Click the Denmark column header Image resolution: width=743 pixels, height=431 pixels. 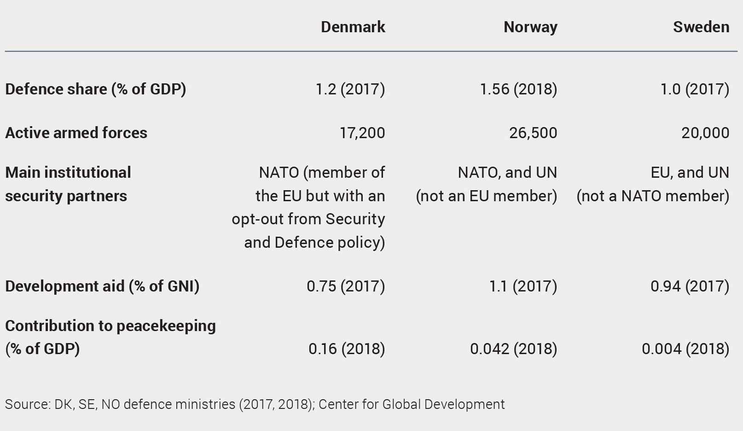click(x=353, y=27)
